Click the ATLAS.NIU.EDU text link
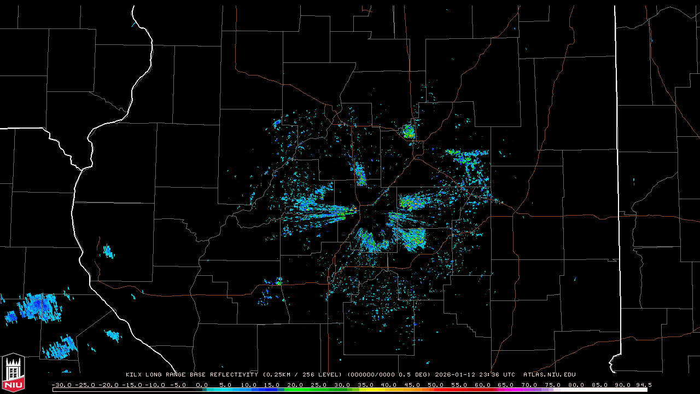This screenshot has height=394, width=700. [x=549, y=375]
